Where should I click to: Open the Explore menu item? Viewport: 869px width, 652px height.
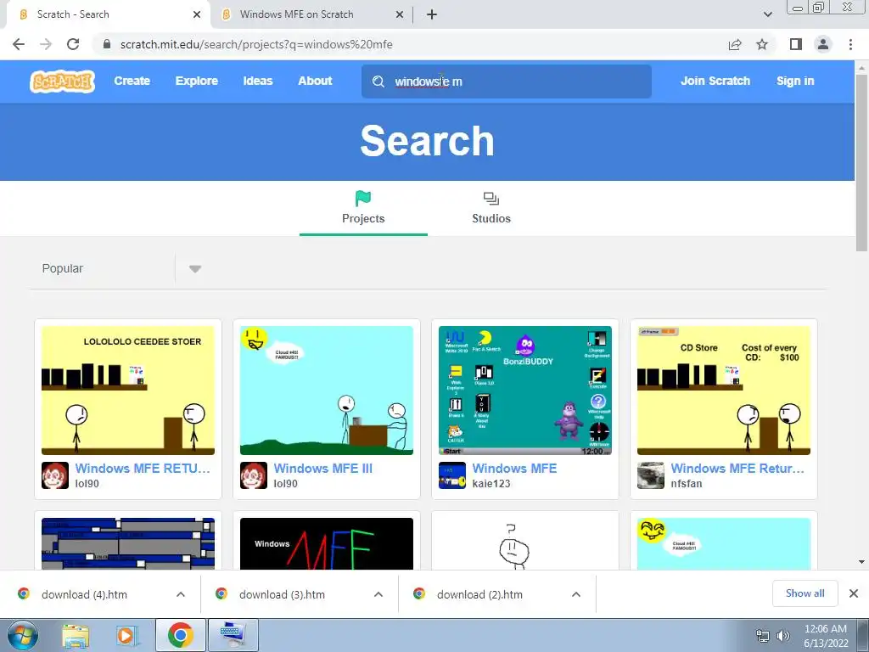coord(197,81)
